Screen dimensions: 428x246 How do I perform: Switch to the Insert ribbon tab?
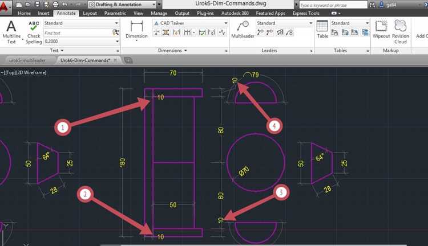click(x=43, y=13)
